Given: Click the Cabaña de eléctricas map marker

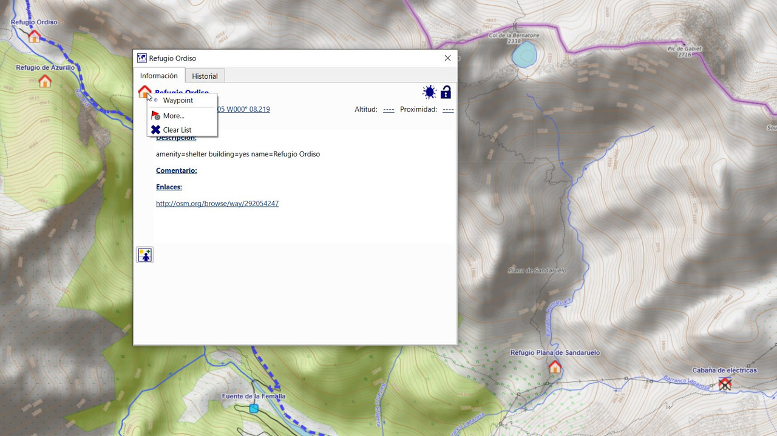Looking at the screenshot, I should tap(724, 383).
